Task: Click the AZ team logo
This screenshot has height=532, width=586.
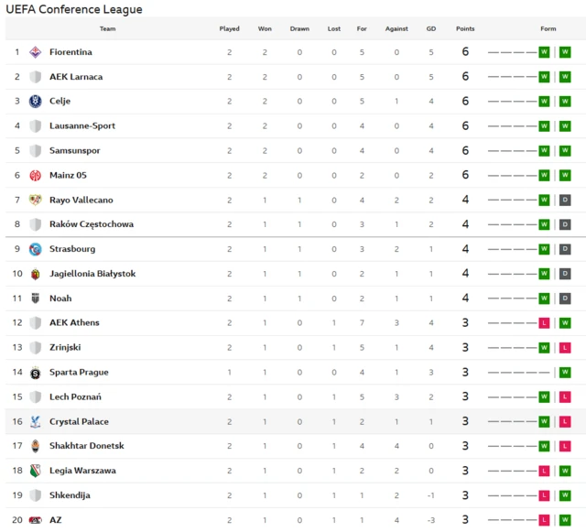Action: [36, 520]
